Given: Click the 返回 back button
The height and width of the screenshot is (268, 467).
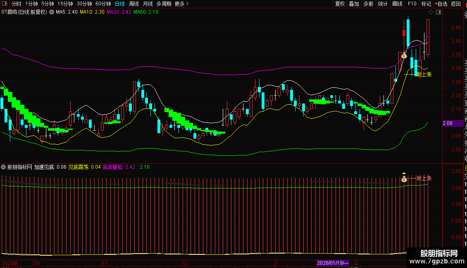Looking at the screenshot, I should (456, 4).
